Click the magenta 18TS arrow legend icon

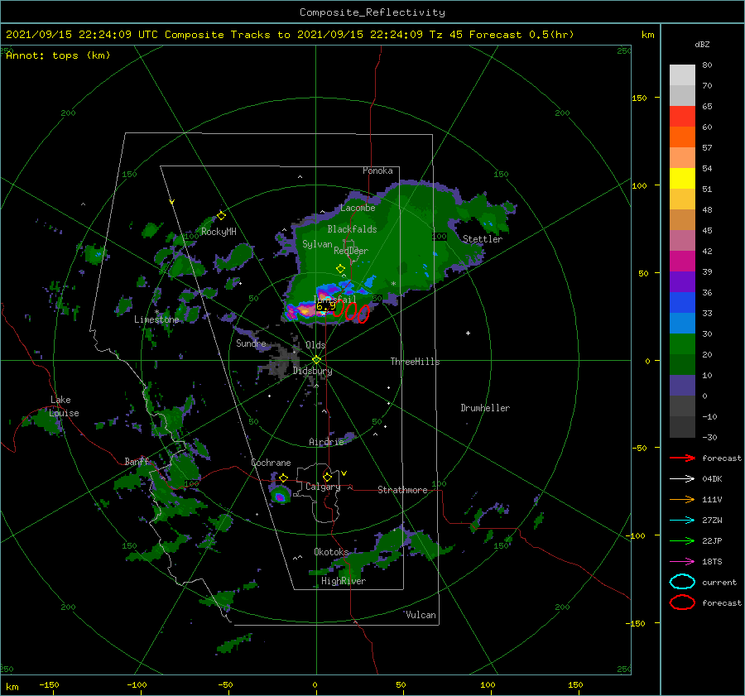[682, 562]
